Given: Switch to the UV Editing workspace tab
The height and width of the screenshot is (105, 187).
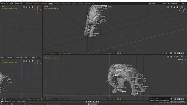Looking at the screenshot, I should [x=80, y=4].
